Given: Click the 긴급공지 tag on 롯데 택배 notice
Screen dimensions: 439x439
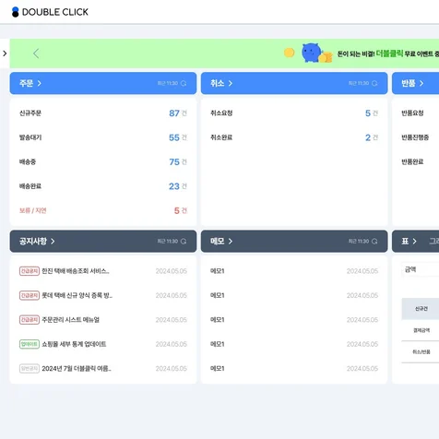Looking at the screenshot, I should 30,295.
